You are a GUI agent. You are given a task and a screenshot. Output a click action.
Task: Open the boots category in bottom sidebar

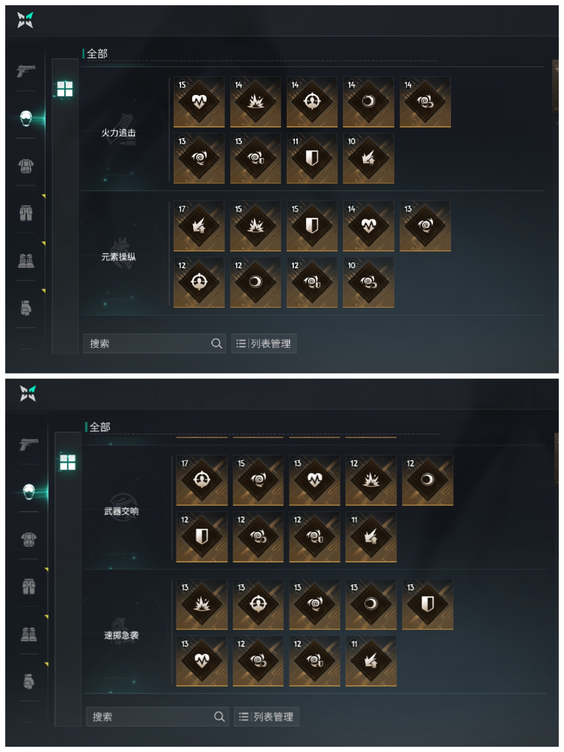point(28,634)
